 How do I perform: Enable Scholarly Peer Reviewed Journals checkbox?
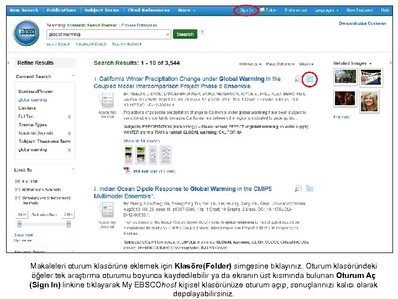coord(18,198)
